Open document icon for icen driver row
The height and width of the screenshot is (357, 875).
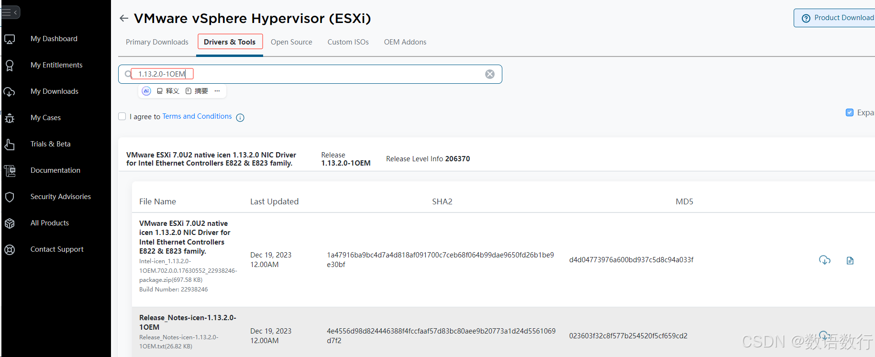coord(850,260)
